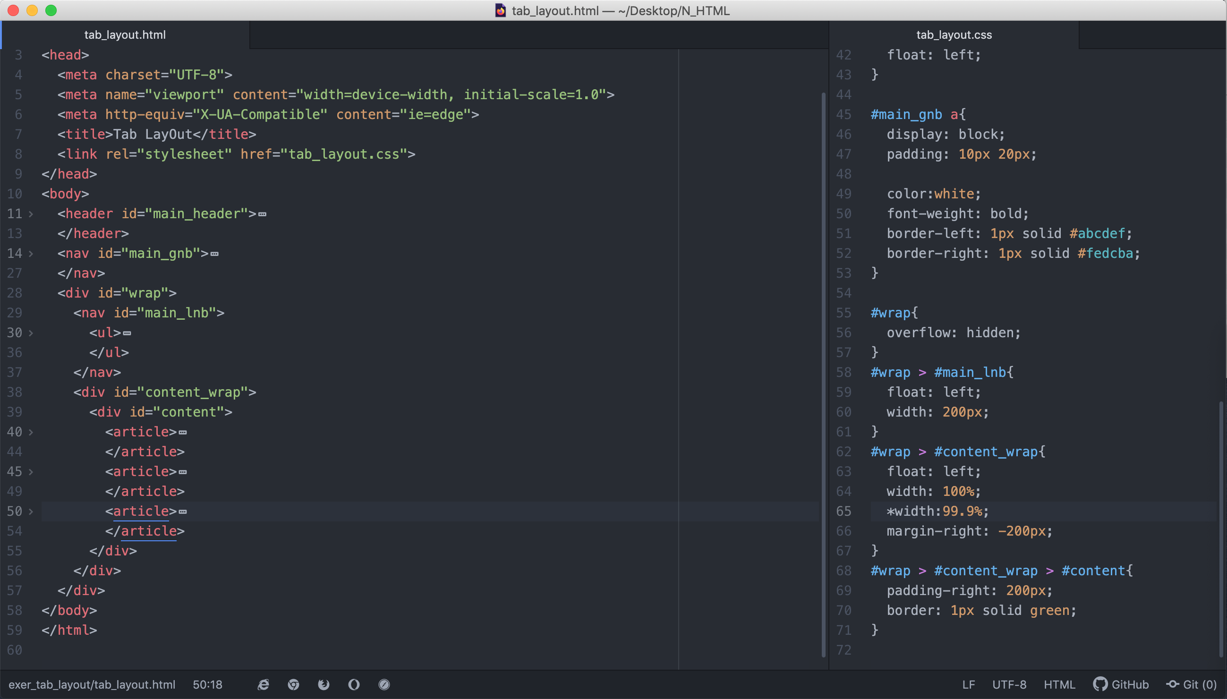This screenshot has width=1227, height=699.
Task: Click the Safari browser icon
Action: 384,685
